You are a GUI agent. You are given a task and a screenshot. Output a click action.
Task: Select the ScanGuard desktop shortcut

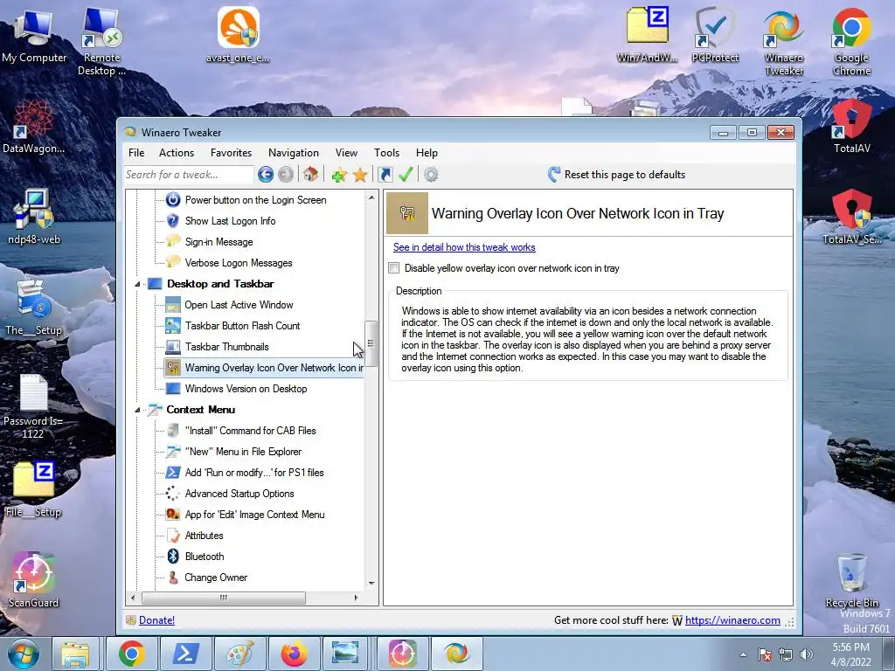click(x=33, y=580)
